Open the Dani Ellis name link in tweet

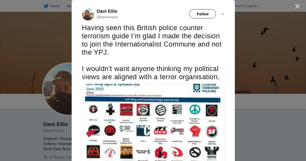107,11
